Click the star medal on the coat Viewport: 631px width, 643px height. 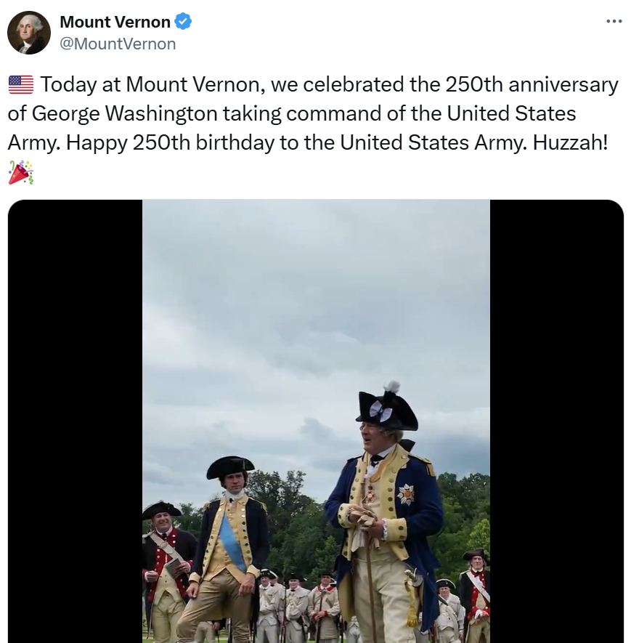406,494
